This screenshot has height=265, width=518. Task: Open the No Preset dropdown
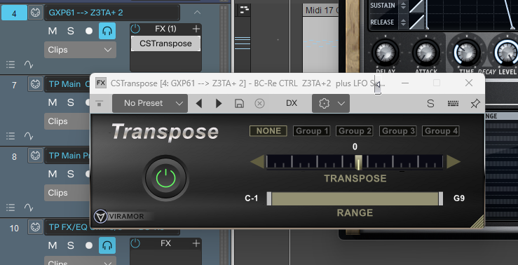[150, 104]
